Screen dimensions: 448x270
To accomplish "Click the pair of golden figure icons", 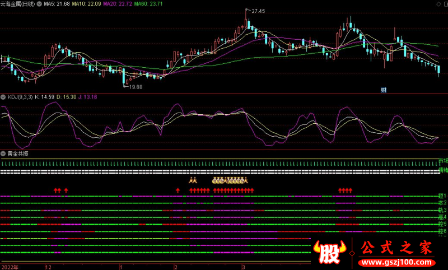I will point(193,180).
